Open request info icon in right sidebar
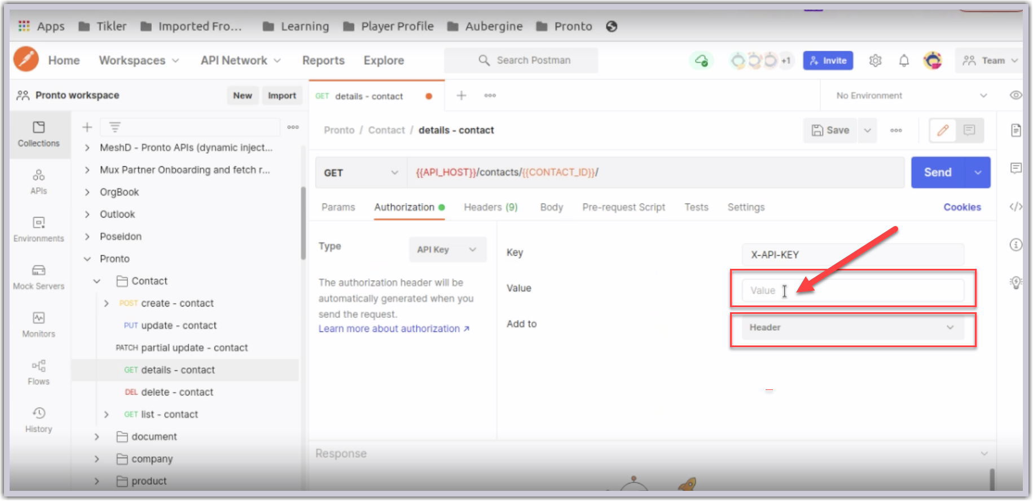The height and width of the screenshot is (501, 1033). [x=1016, y=245]
